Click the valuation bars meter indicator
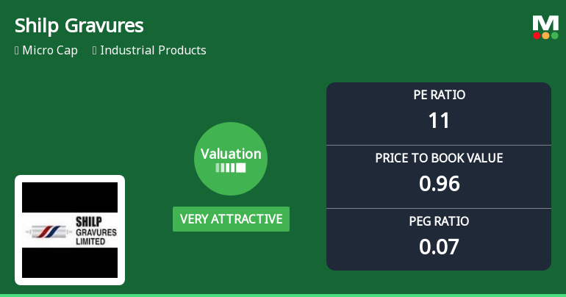Screen dimensions: 566x297 point(231,168)
